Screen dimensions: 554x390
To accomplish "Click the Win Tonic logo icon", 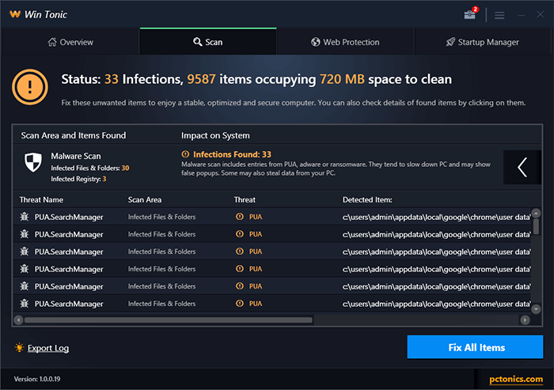I will click(x=13, y=14).
